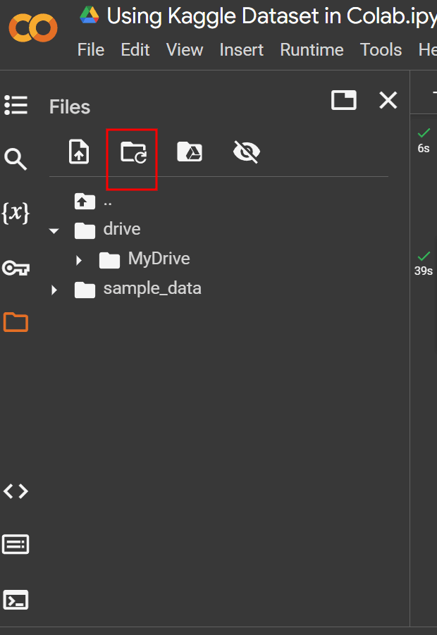Expand the MyDrive folder arrow
This screenshot has width=437, height=635.
tap(79, 260)
